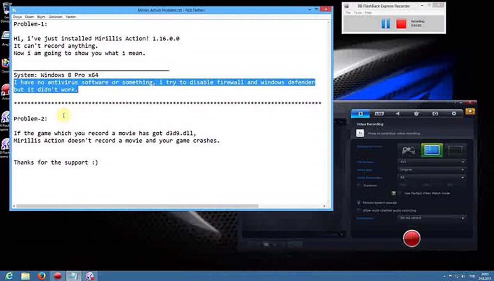Toggle 'Record system sounds' checkbox
494x281 pixels.
pyautogui.click(x=359, y=203)
